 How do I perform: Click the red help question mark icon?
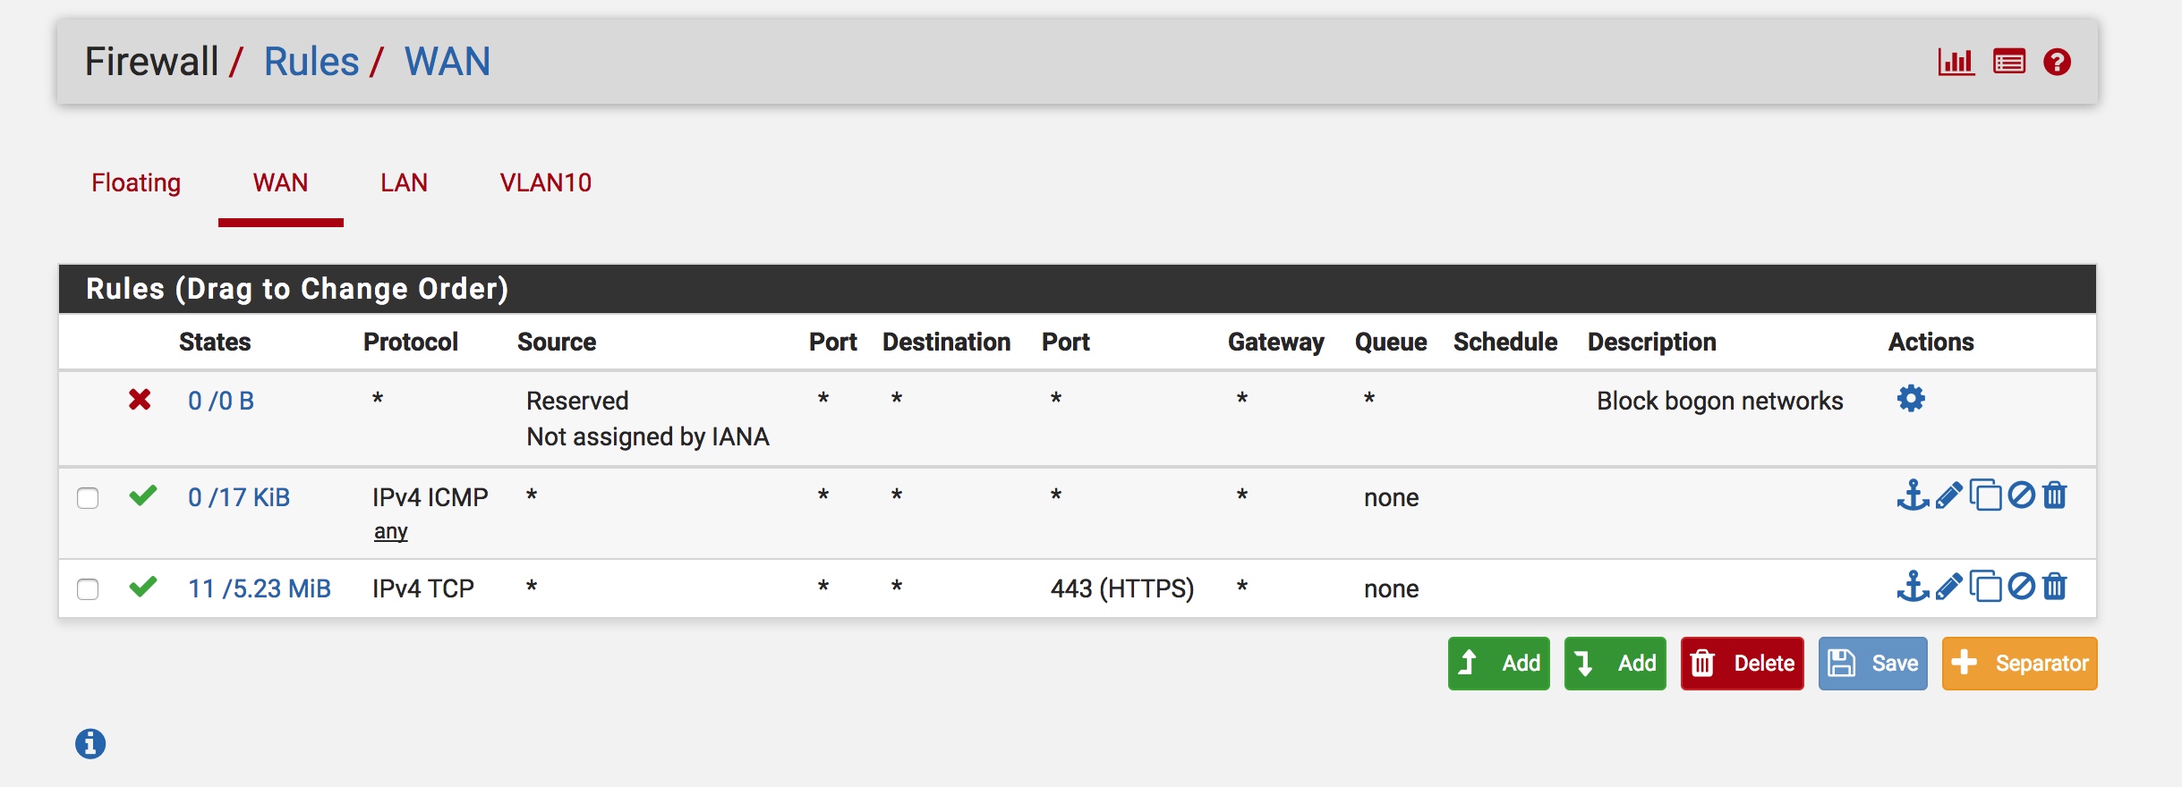click(x=2057, y=63)
